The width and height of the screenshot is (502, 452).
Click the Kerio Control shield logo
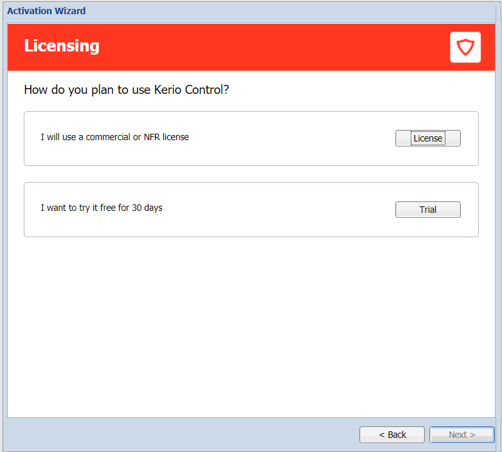(x=465, y=47)
